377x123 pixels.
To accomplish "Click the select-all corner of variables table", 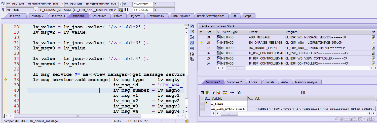I will coord(202,98).
